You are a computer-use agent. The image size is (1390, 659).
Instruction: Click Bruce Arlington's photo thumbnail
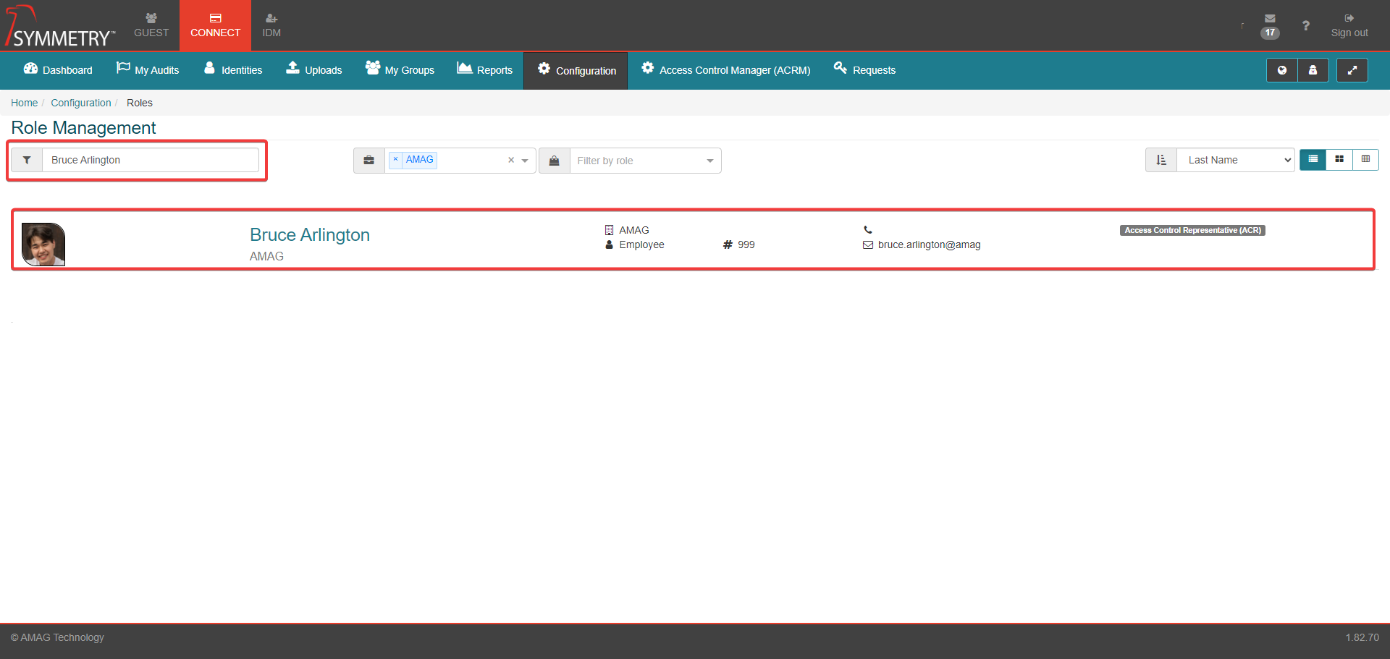click(x=43, y=245)
